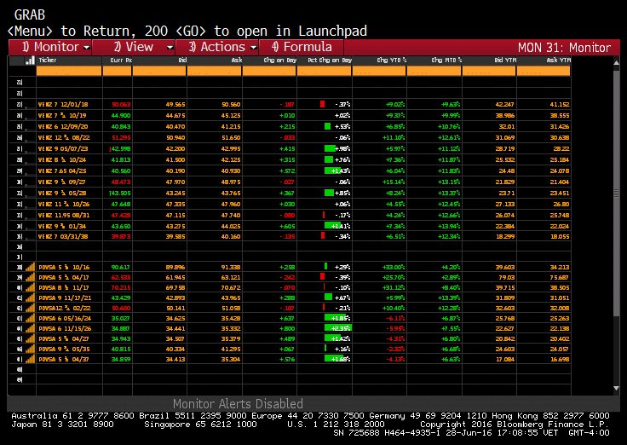Click the Bid column header

pos(182,60)
